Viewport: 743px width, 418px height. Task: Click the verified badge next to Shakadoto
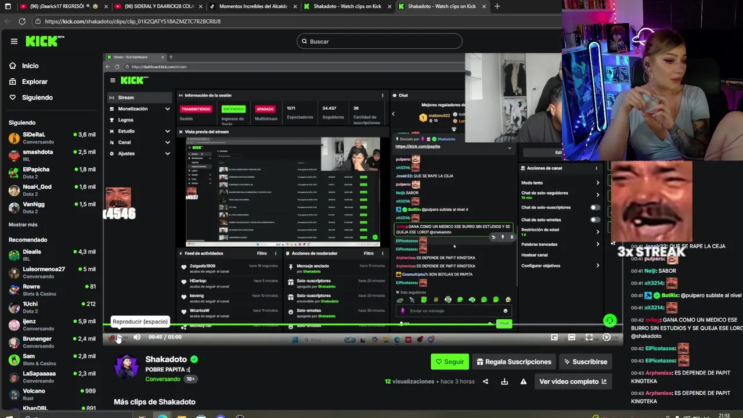point(194,359)
